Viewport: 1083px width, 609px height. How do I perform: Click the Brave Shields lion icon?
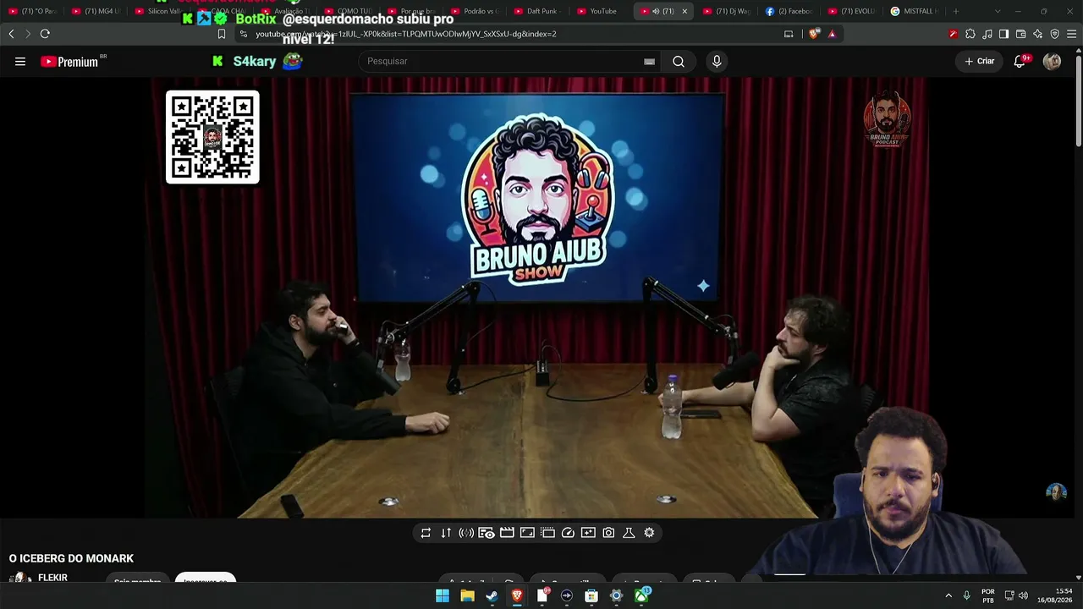pyautogui.click(x=814, y=34)
